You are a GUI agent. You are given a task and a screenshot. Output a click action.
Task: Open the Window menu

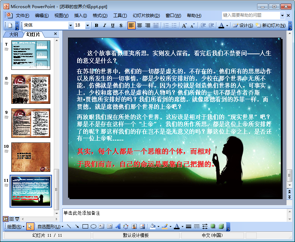(173, 16)
